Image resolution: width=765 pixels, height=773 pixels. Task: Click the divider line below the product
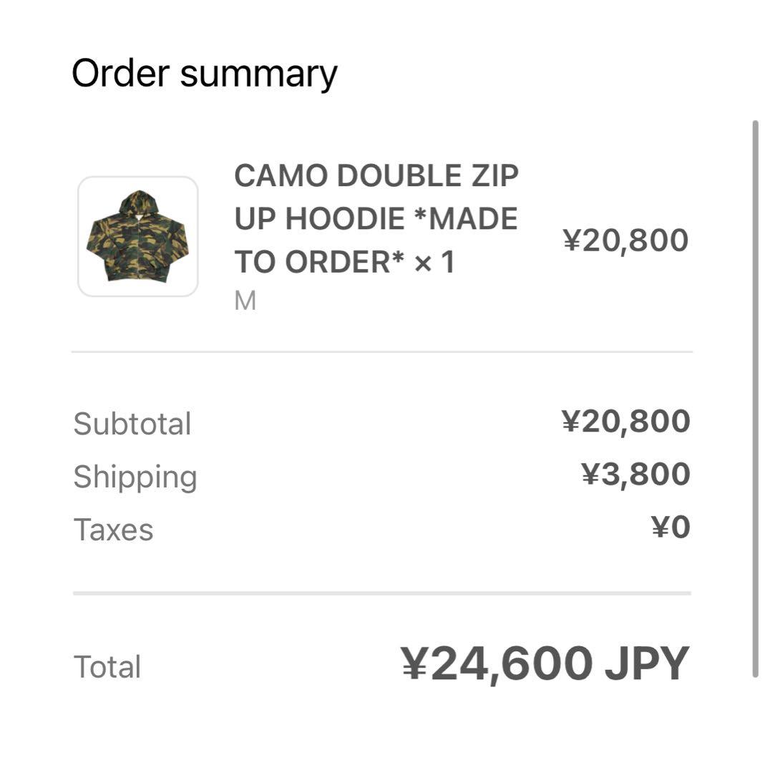[382, 352]
